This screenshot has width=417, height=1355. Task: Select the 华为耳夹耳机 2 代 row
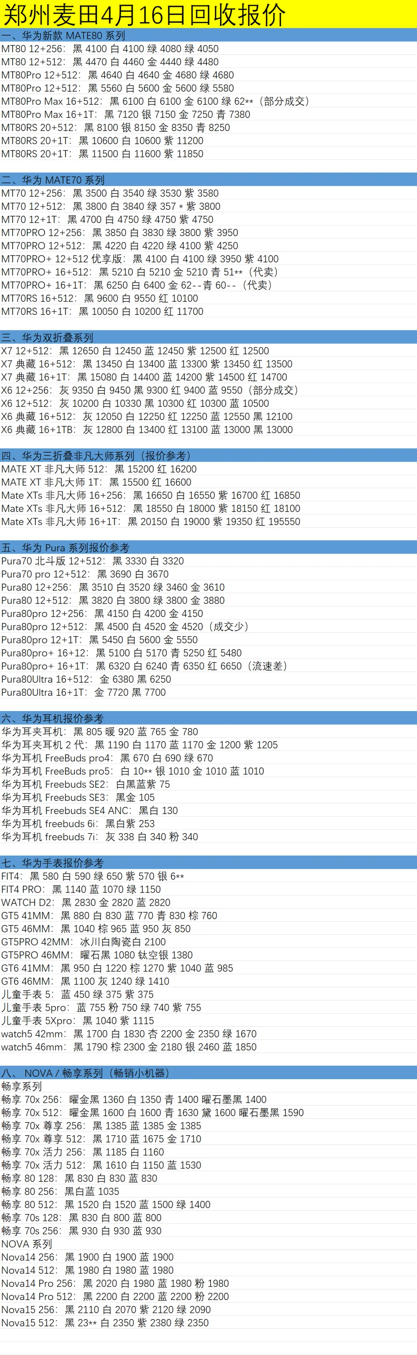pyautogui.click(x=208, y=745)
